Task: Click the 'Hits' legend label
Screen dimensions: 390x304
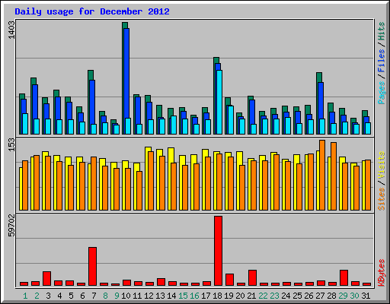Action: (x=381, y=31)
